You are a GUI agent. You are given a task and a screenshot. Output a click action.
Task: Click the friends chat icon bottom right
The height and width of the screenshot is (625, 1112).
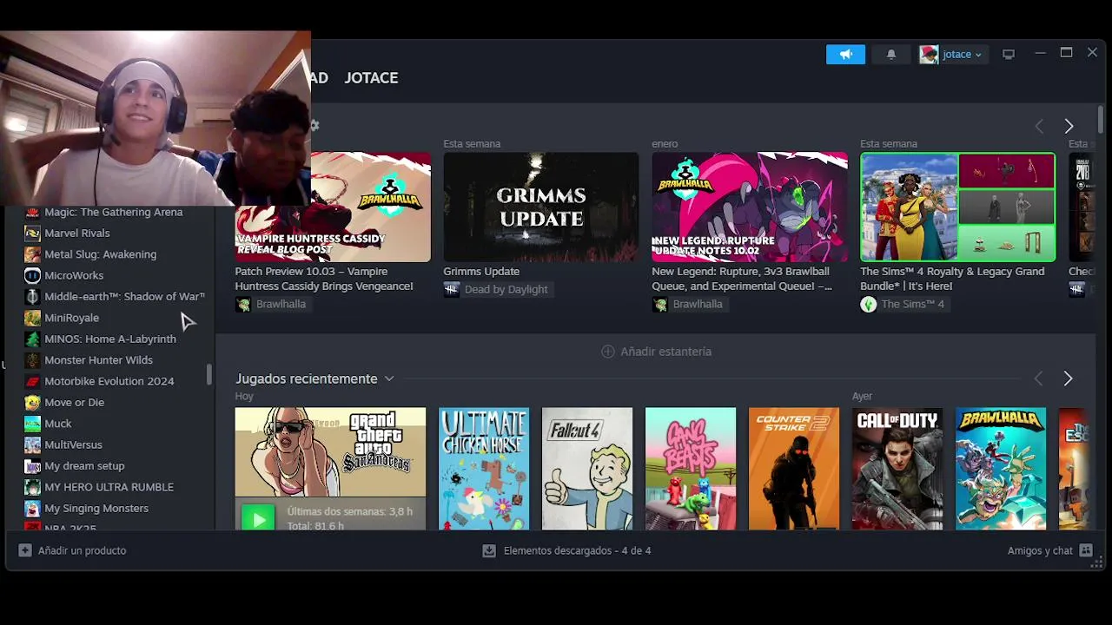[x=1086, y=550]
